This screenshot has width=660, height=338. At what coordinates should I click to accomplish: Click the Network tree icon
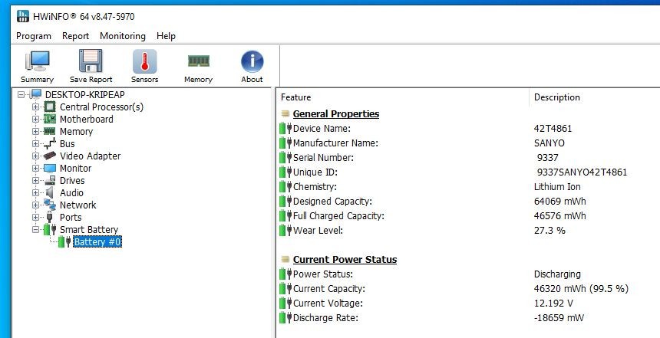50,205
